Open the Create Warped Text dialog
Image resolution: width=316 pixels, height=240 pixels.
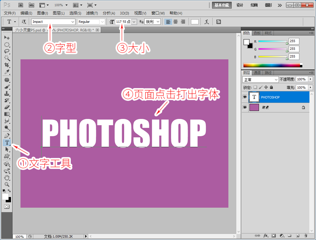click(x=207, y=22)
